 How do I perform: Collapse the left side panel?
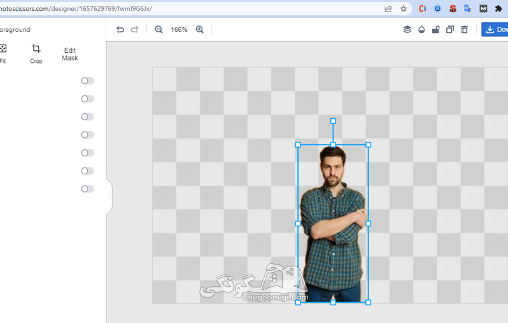(109, 197)
